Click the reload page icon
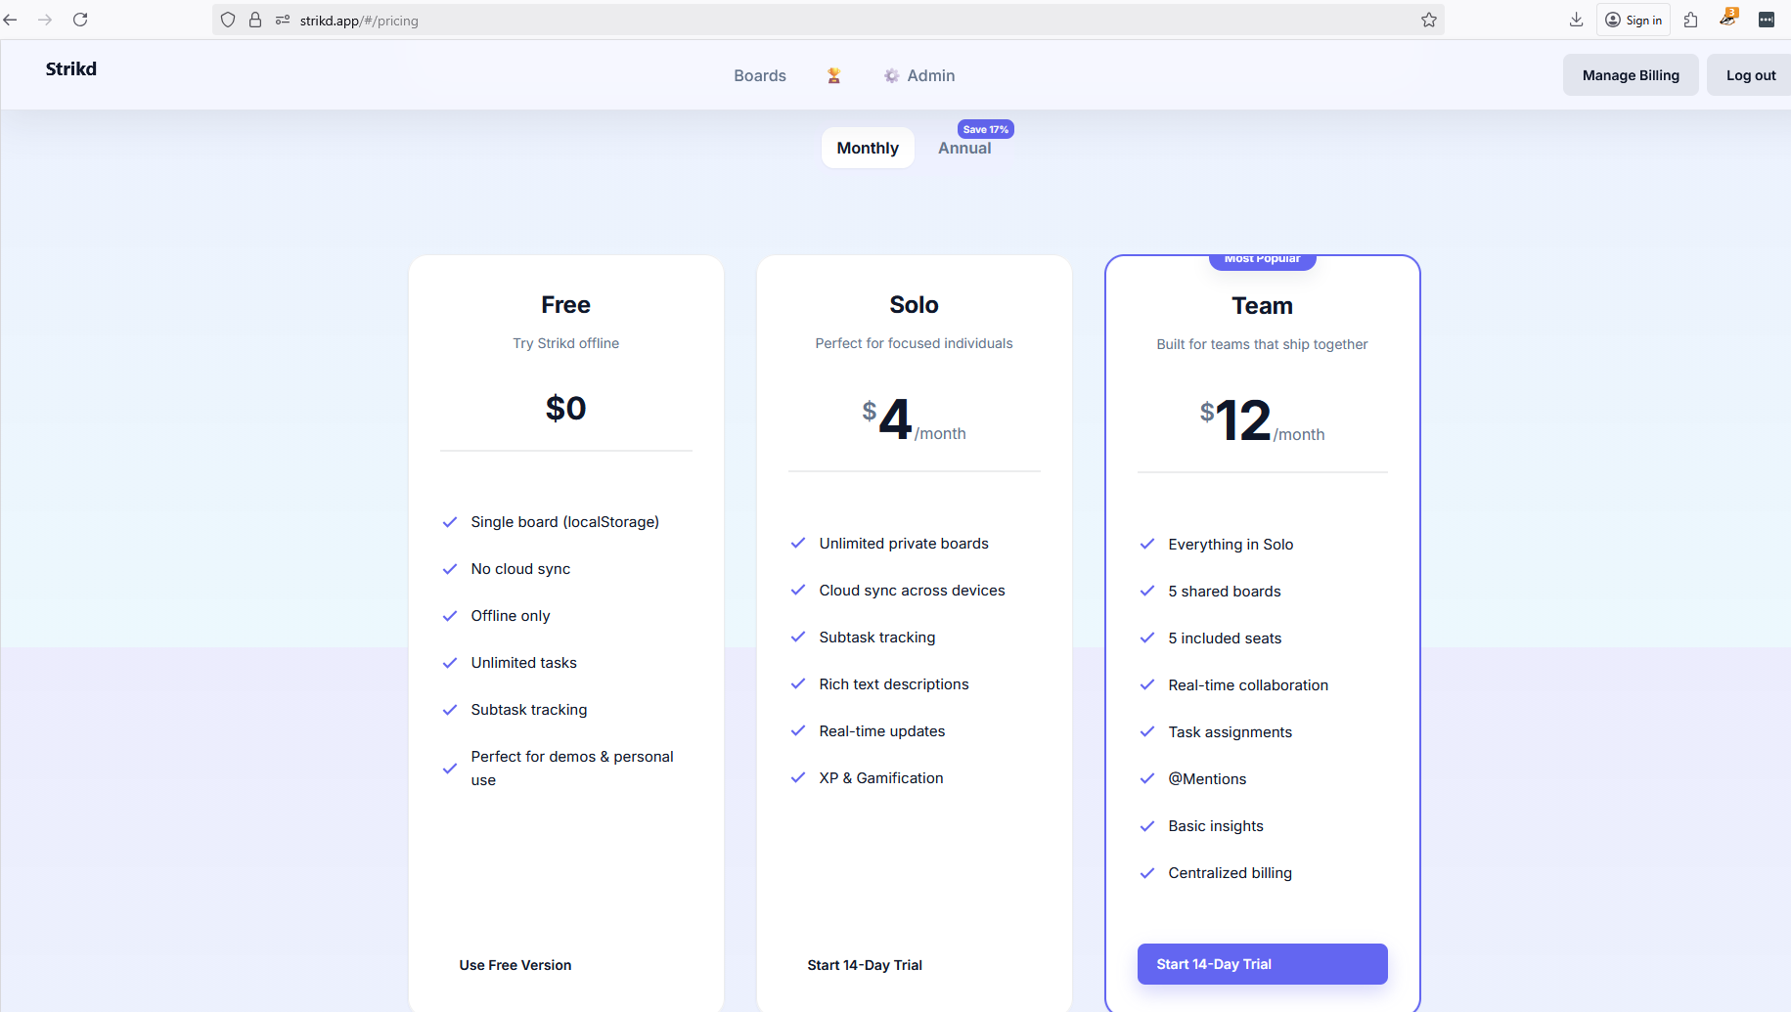The height and width of the screenshot is (1012, 1791). coord(80,20)
